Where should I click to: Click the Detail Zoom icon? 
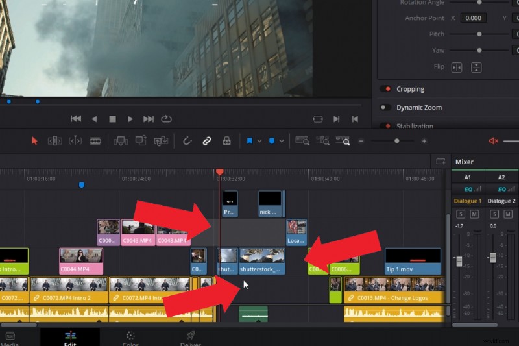(322, 141)
